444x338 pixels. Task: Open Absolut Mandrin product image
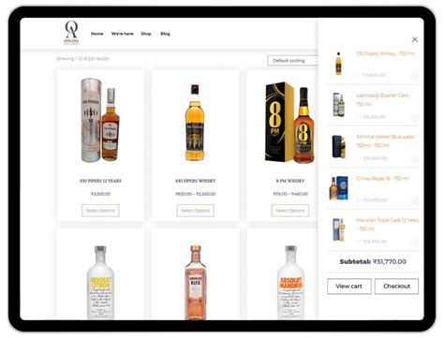coord(290,283)
